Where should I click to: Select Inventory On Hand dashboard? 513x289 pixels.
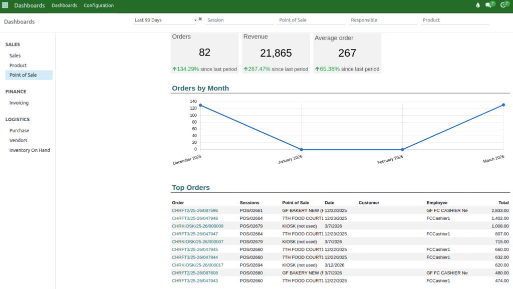30,150
